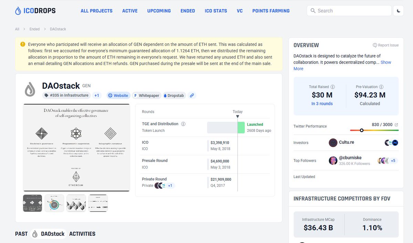This screenshot has height=243, width=413.
Task: Click the $3,398,910 ICO amount
Action: pyautogui.click(x=220, y=143)
